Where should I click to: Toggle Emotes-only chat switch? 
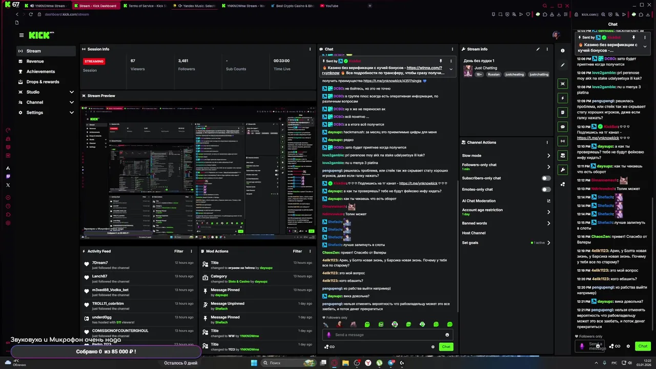[x=546, y=190]
